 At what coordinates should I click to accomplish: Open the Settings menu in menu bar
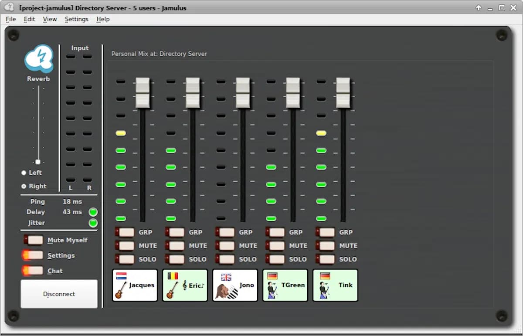coord(77,19)
